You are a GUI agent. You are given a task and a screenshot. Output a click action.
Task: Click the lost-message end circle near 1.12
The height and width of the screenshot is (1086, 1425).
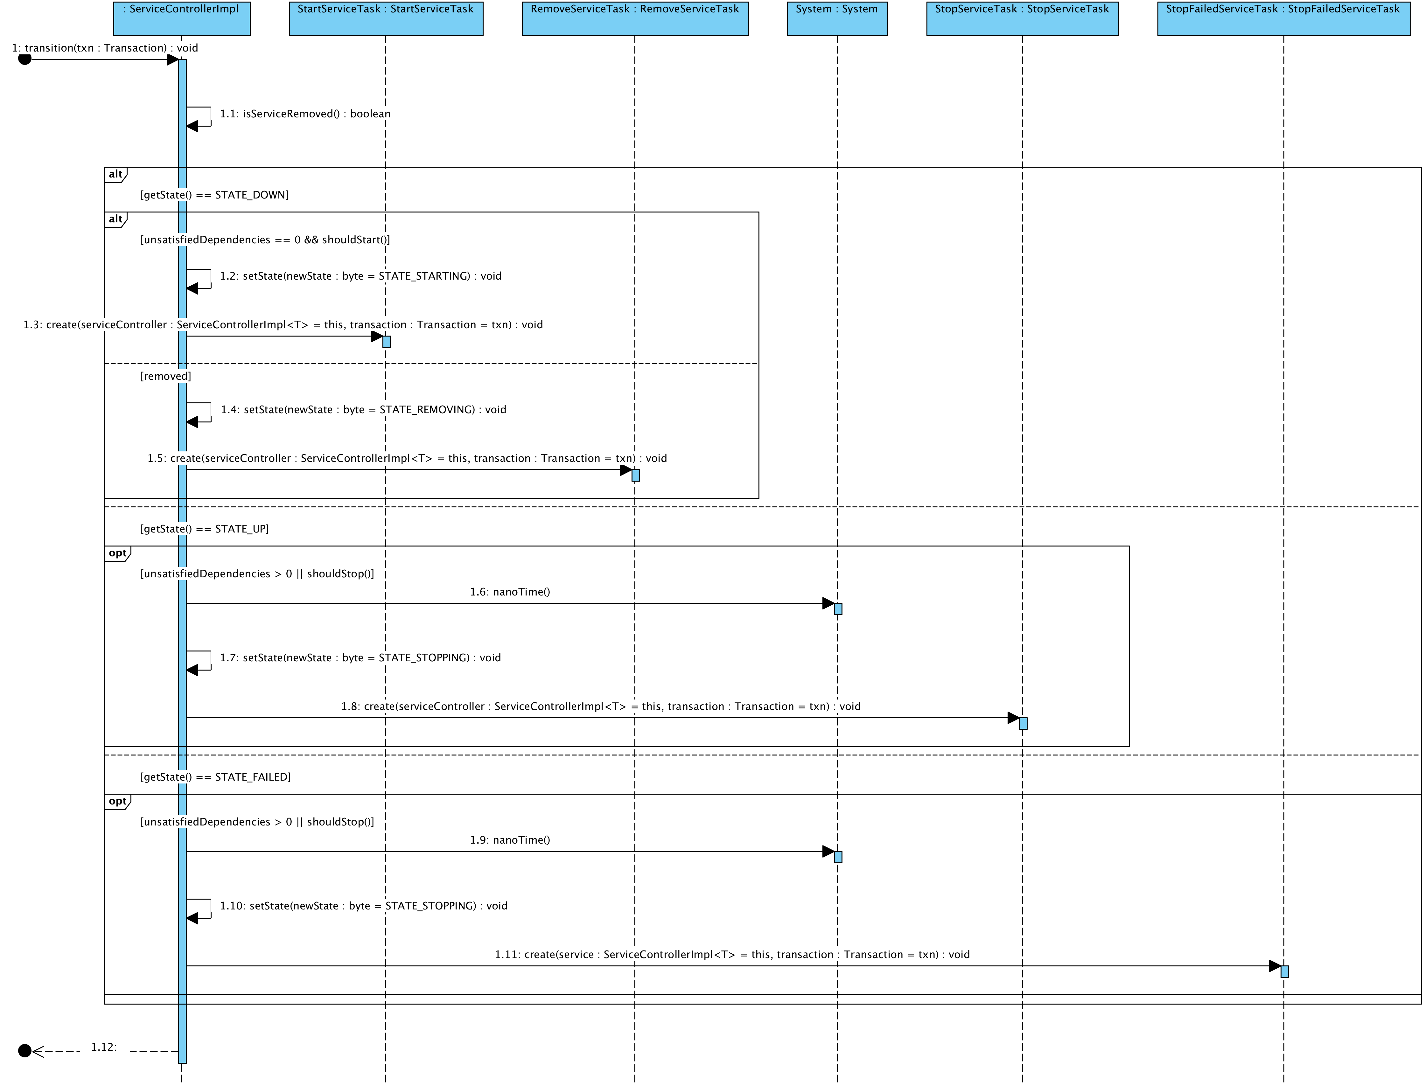24,1051
